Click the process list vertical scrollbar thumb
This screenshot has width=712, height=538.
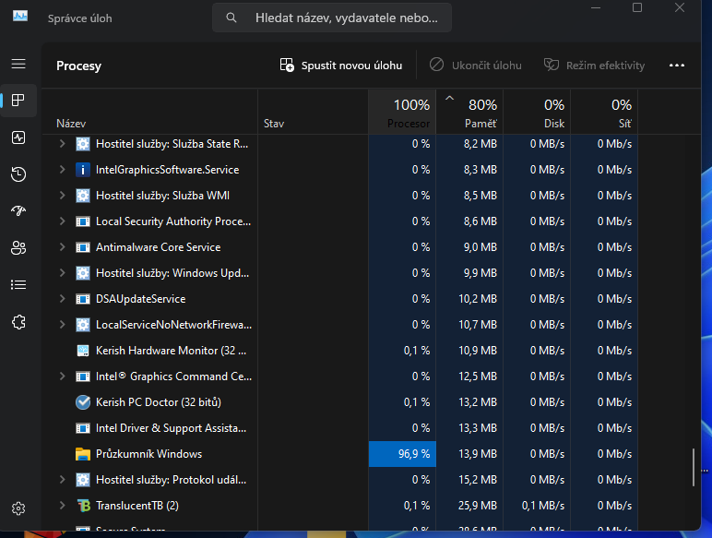694,467
